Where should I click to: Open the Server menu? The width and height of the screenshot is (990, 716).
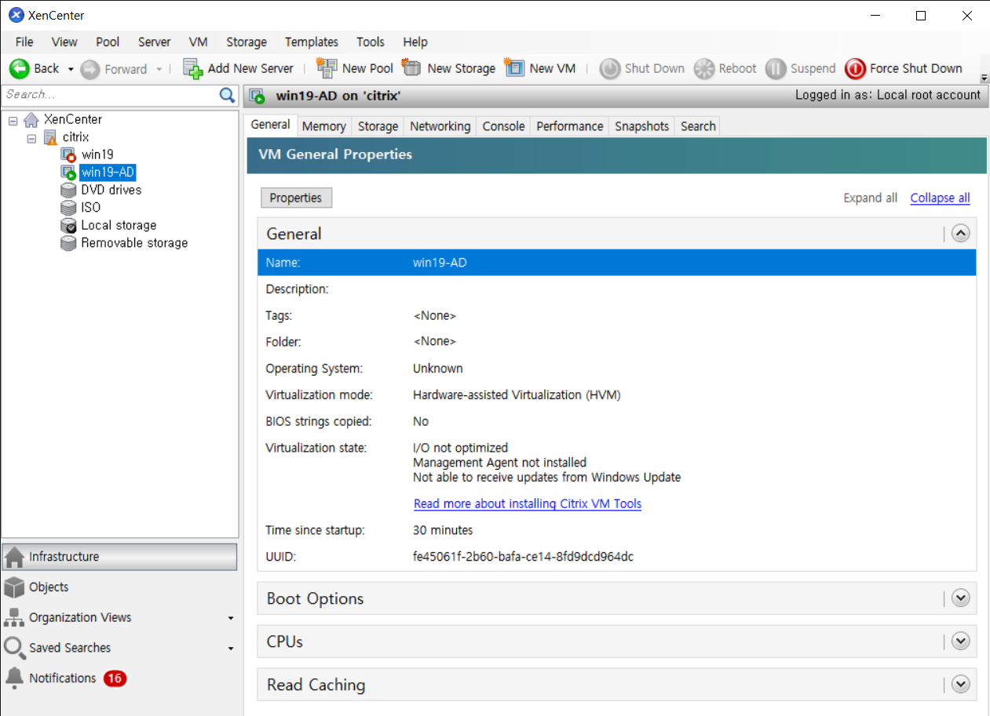[155, 42]
